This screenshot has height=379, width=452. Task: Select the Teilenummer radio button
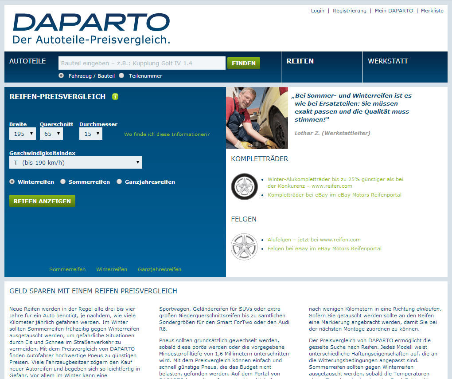(121, 75)
